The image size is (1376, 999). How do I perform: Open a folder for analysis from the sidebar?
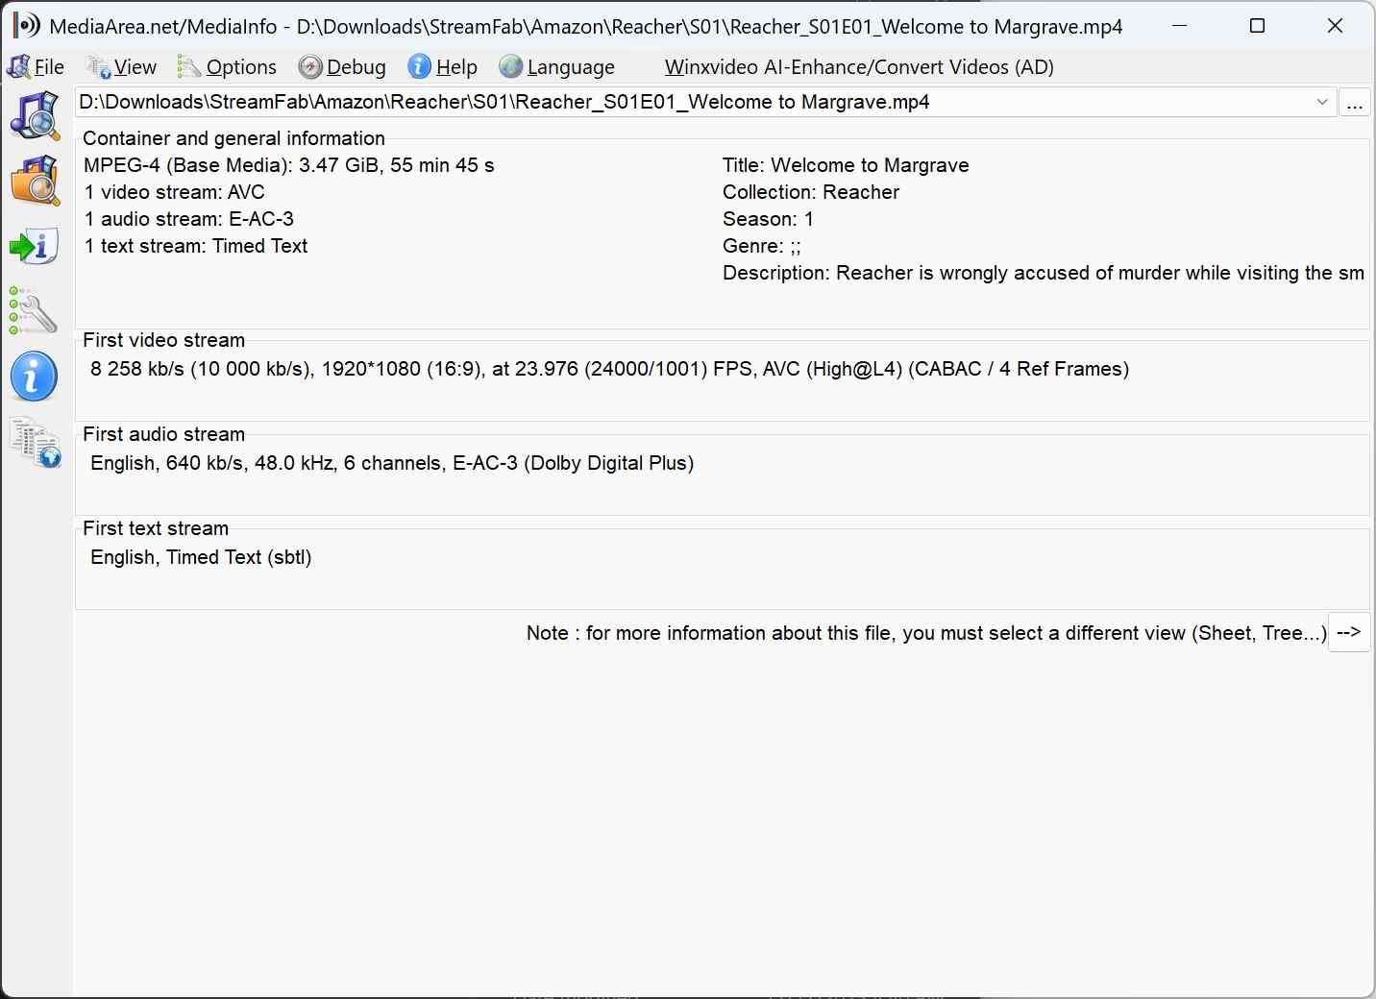tap(35, 181)
